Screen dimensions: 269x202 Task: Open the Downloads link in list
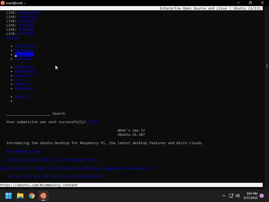click(x=24, y=88)
